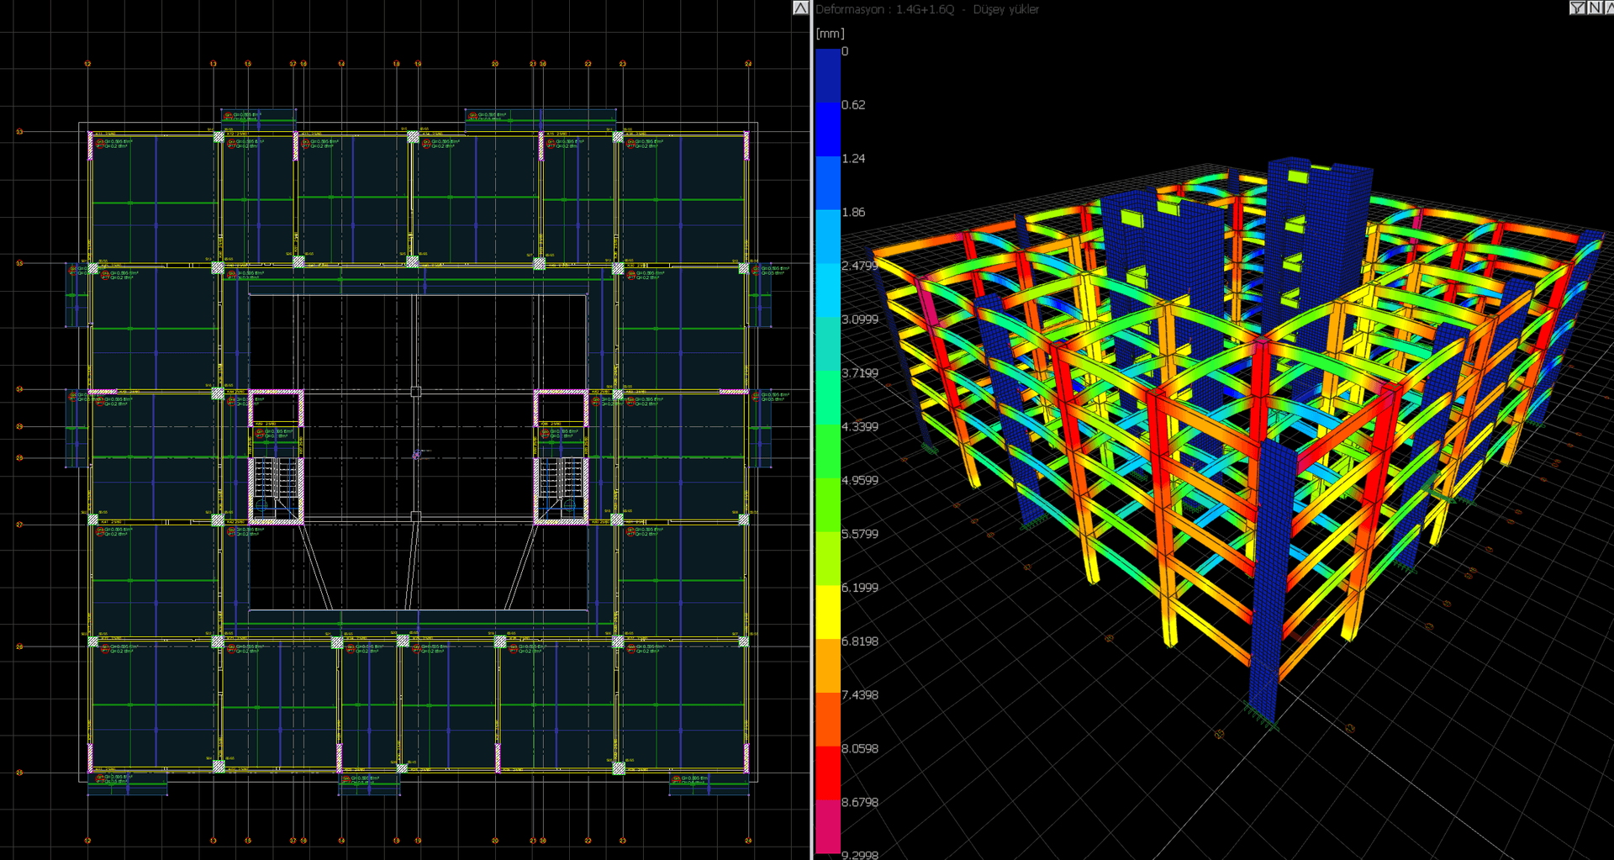Click the dark blue swatch at legend value 0
Screen dimensions: 1614x860
[828, 76]
